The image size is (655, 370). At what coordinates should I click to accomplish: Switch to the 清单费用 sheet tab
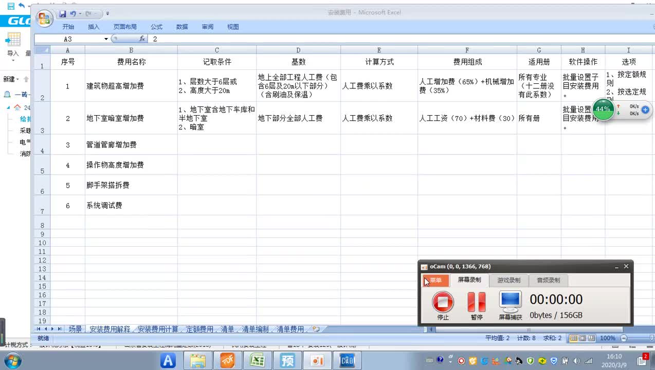click(290, 329)
